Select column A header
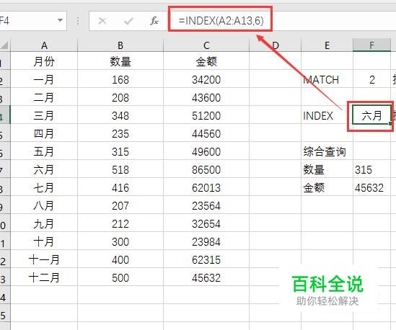 (x=44, y=45)
